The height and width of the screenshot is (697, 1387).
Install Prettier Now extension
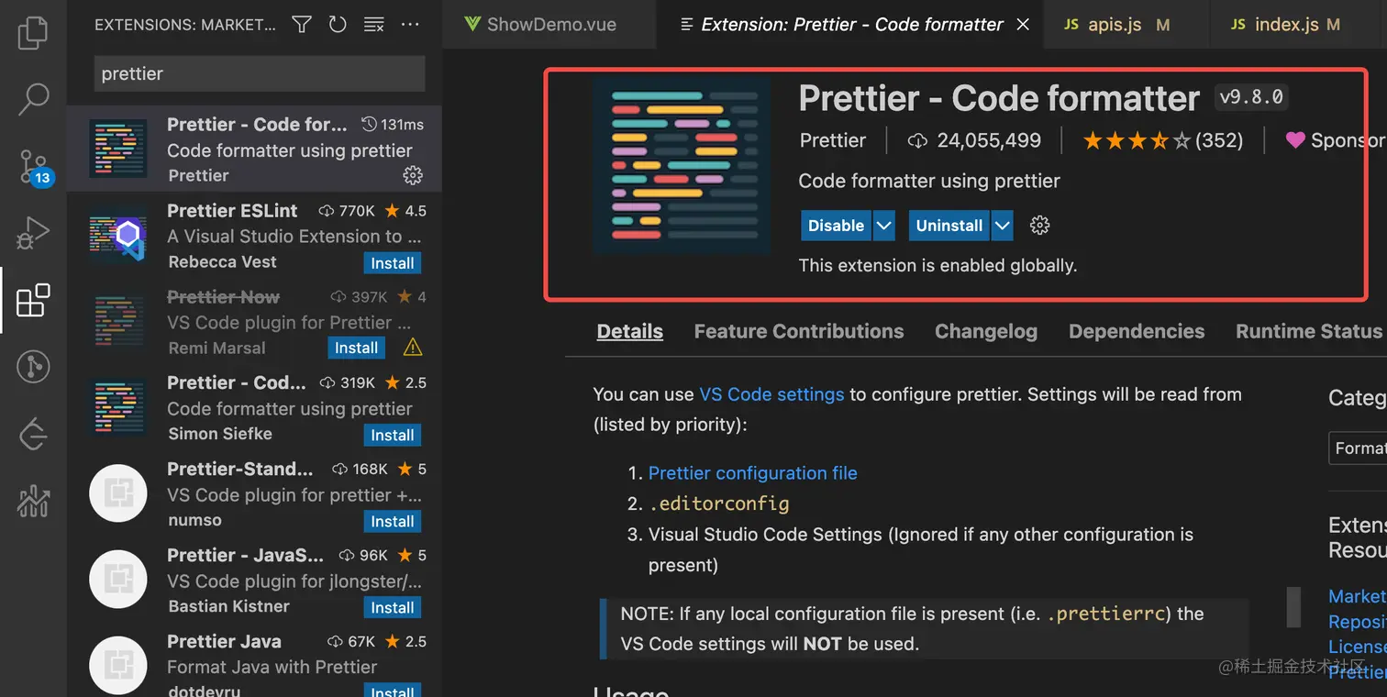tap(356, 348)
